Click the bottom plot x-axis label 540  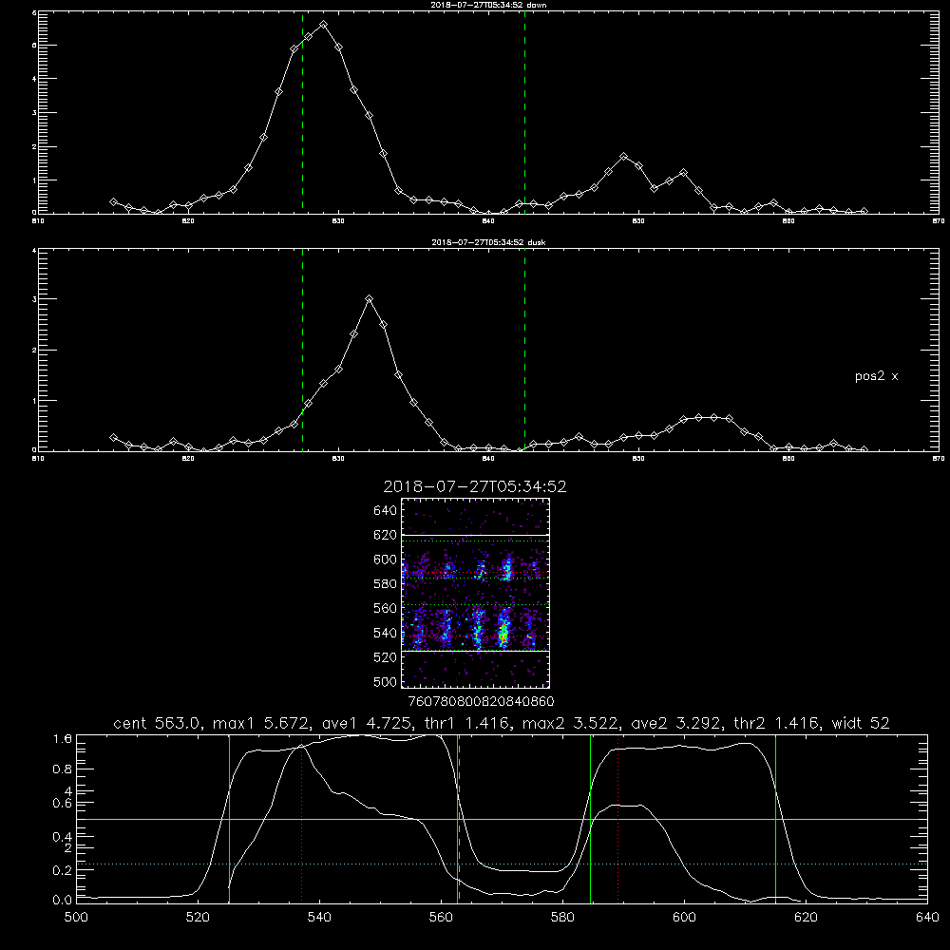(319, 918)
